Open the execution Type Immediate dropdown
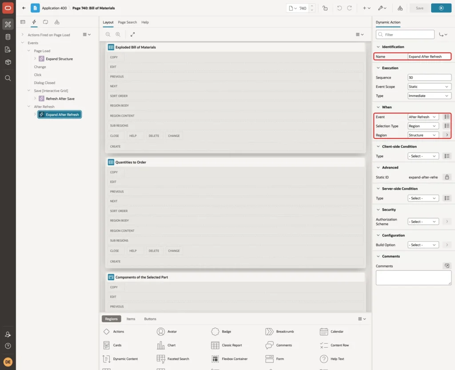Viewport: 455px width, 370px height. [x=429, y=96]
